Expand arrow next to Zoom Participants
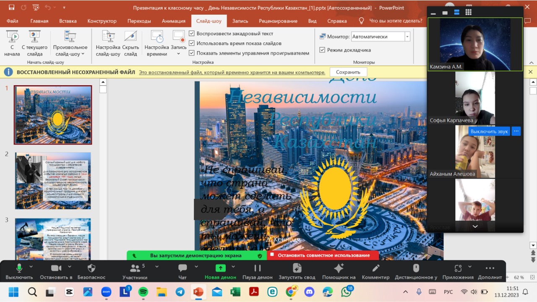The width and height of the screenshot is (537, 302). click(157, 266)
